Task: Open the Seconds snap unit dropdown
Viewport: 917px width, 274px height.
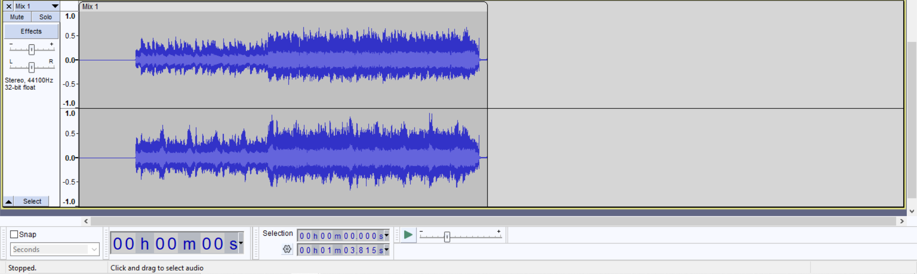Action: pyautogui.click(x=94, y=249)
